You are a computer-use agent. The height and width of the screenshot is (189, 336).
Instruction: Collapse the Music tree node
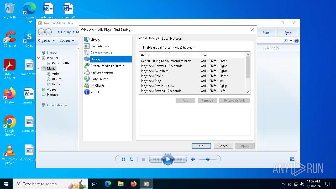point(39,68)
